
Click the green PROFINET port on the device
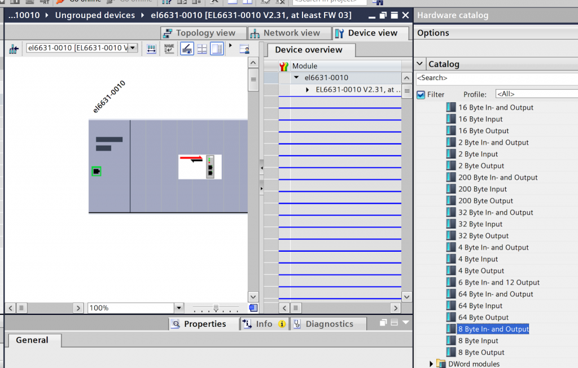pyautogui.click(x=96, y=171)
